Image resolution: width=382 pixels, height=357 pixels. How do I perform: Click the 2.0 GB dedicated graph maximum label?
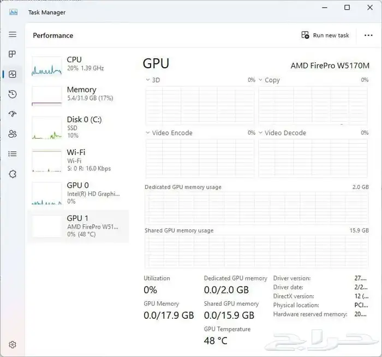(360, 187)
